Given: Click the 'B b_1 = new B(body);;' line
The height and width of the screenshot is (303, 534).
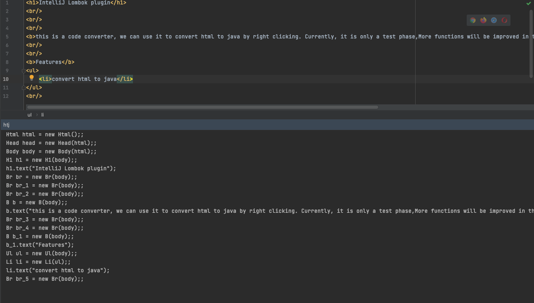Looking at the screenshot, I should [40, 237].
